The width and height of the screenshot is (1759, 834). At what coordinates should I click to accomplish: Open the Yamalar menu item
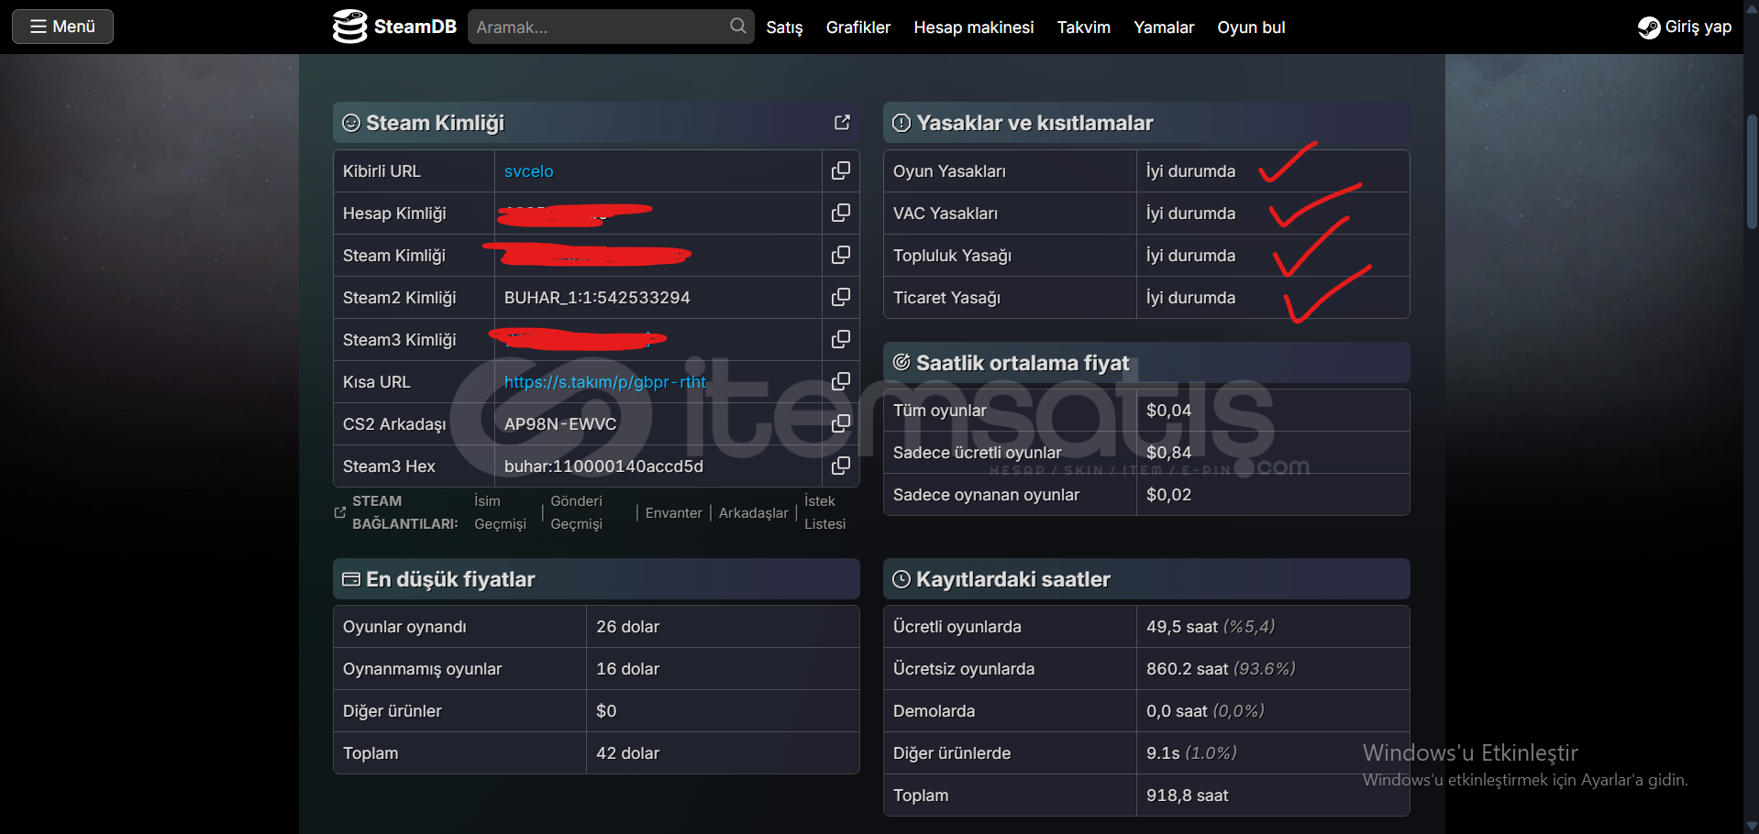1163,27
